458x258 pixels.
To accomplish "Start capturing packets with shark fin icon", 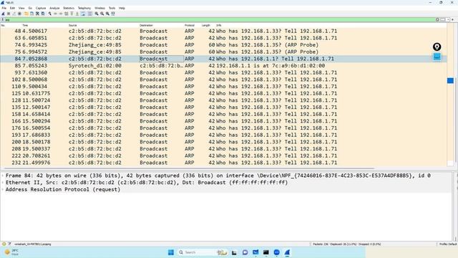I will point(3,14).
